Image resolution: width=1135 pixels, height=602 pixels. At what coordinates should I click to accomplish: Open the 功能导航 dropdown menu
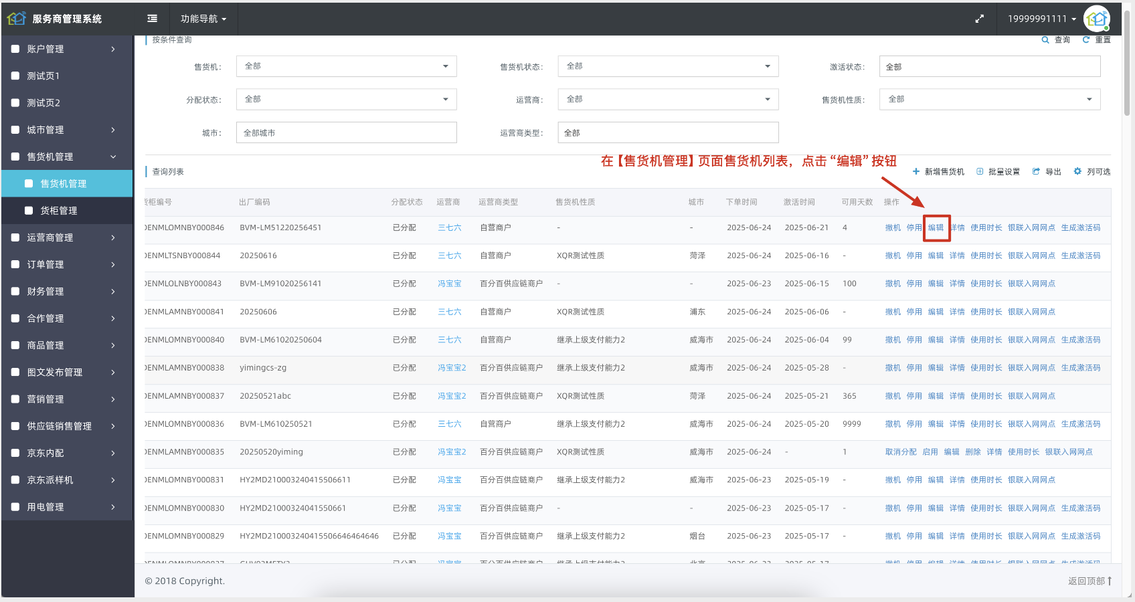pyautogui.click(x=203, y=19)
